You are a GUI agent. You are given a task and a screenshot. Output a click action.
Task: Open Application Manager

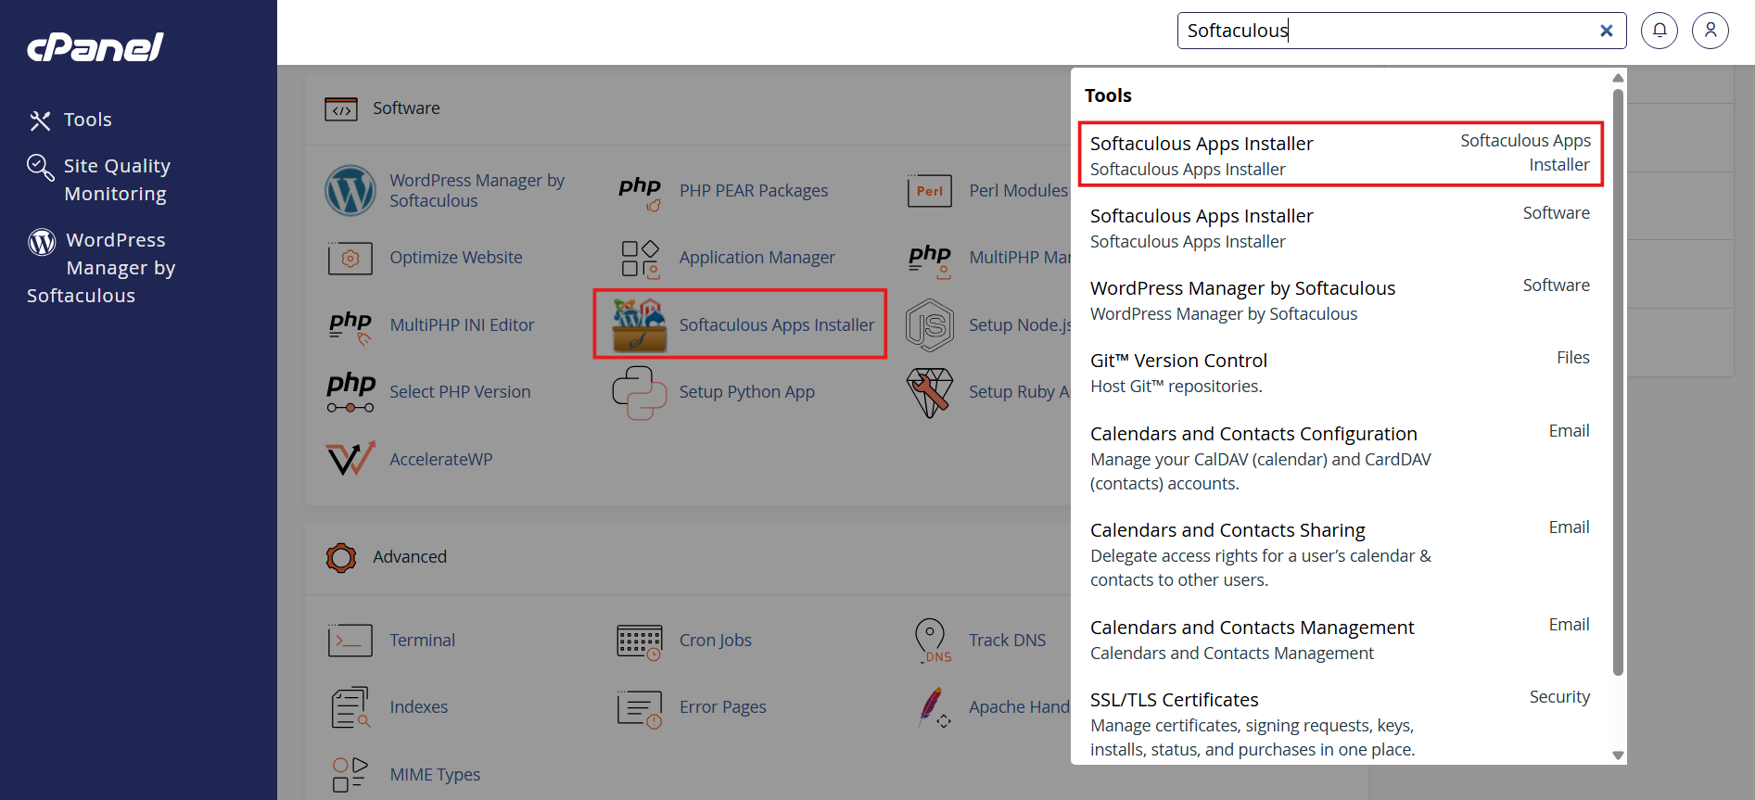757,257
